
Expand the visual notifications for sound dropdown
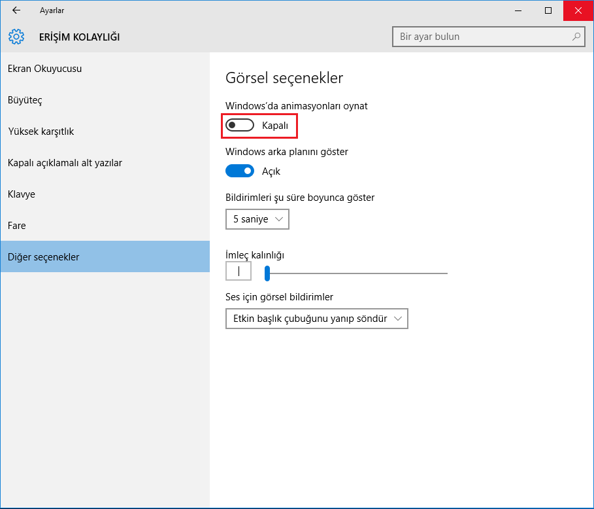316,319
